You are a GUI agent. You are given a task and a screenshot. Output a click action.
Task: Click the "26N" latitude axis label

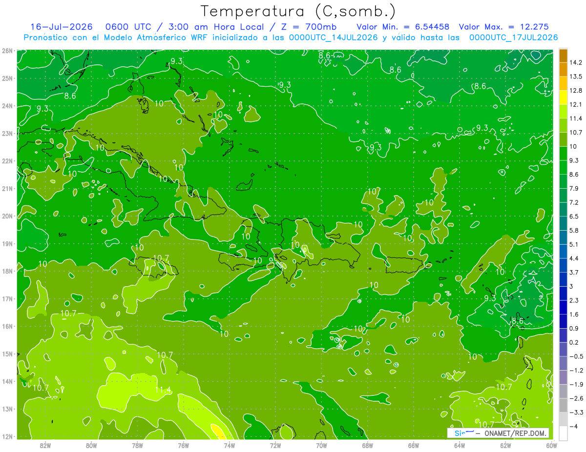tap(7, 50)
